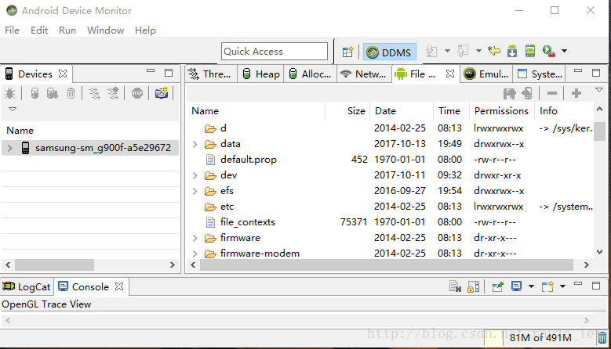
Task: Click the Stop Process icon
Action: click(137, 93)
